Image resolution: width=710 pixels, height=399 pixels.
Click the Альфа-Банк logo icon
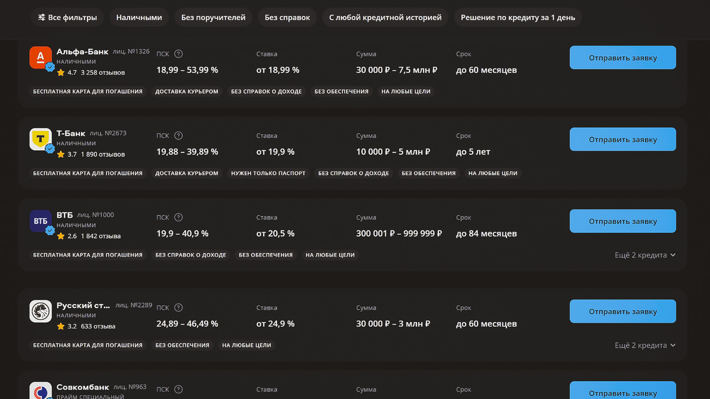point(41,57)
